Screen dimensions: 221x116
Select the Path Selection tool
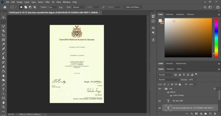click(3, 94)
